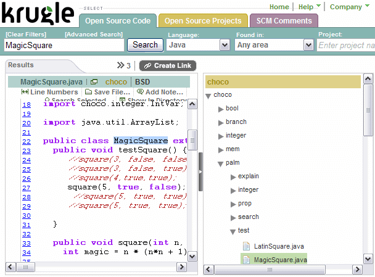375x277 pixels.
Task: Expand the mem folder
Action: [221, 150]
